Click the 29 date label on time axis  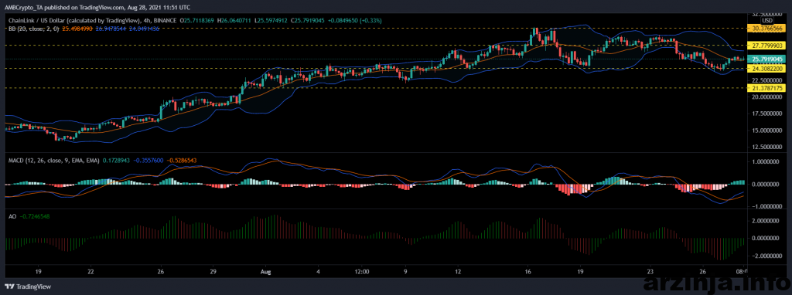213,272
